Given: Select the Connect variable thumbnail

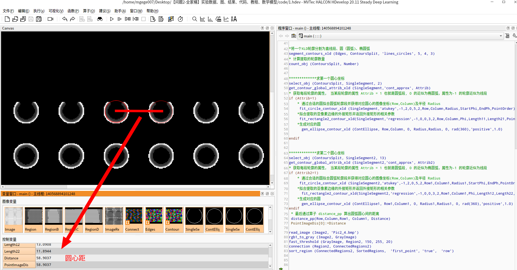Looking at the screenshot, I should coord(134,220).
